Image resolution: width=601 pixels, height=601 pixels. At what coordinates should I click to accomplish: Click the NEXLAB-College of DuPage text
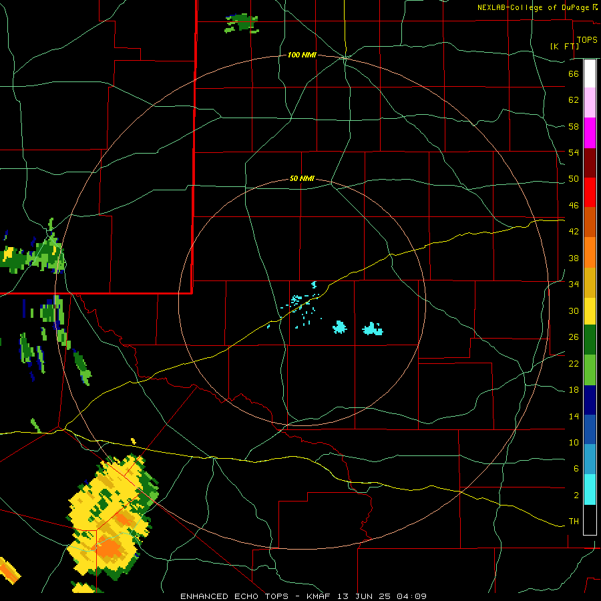tap(534, 7)
